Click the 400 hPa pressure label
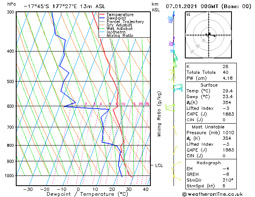The width and height of the screenshot is (255, 197). click(11, 51)
